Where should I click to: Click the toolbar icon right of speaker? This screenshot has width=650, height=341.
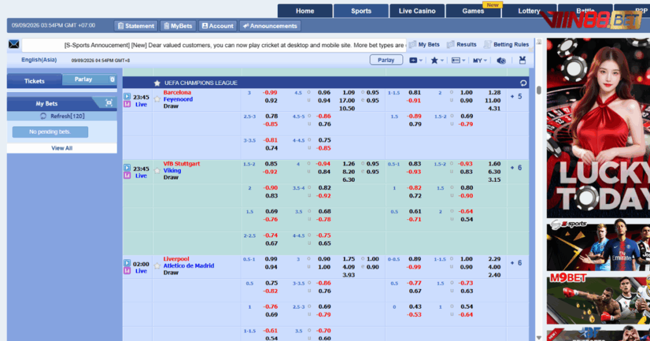522,60
